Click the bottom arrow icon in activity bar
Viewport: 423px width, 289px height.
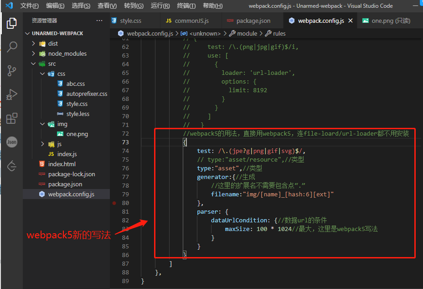[x=11, y=166]
